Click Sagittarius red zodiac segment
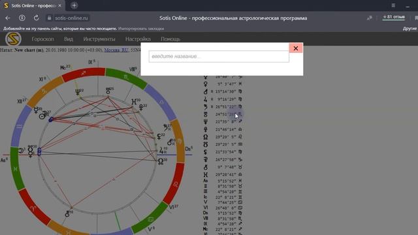The height and width of the screenshot is (235, 418). (84, 72)
